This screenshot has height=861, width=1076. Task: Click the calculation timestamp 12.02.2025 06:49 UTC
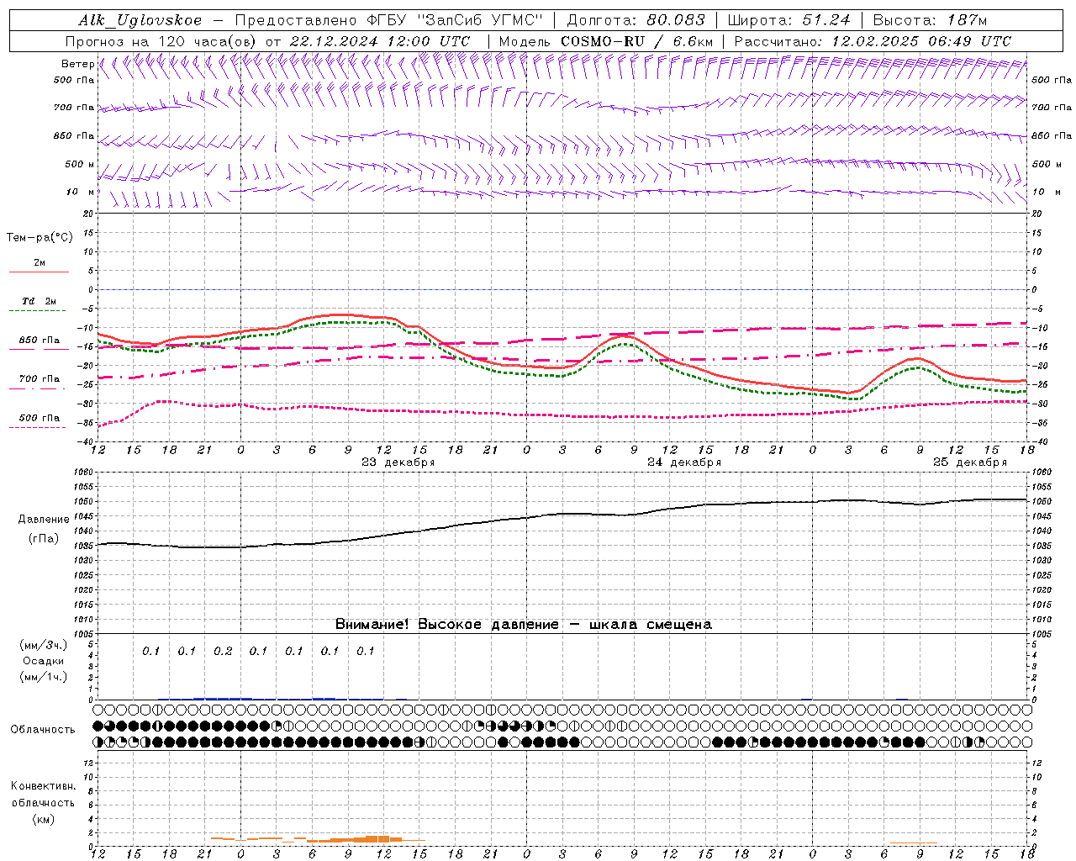pyautogui.click(x=920, y=41)
